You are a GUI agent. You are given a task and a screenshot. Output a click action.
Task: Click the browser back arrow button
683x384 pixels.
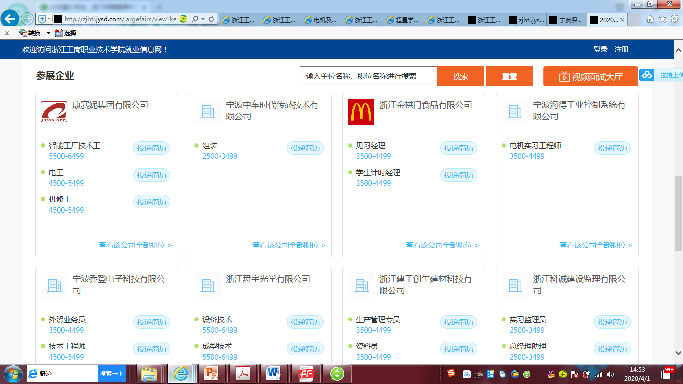tap(10, 19)
